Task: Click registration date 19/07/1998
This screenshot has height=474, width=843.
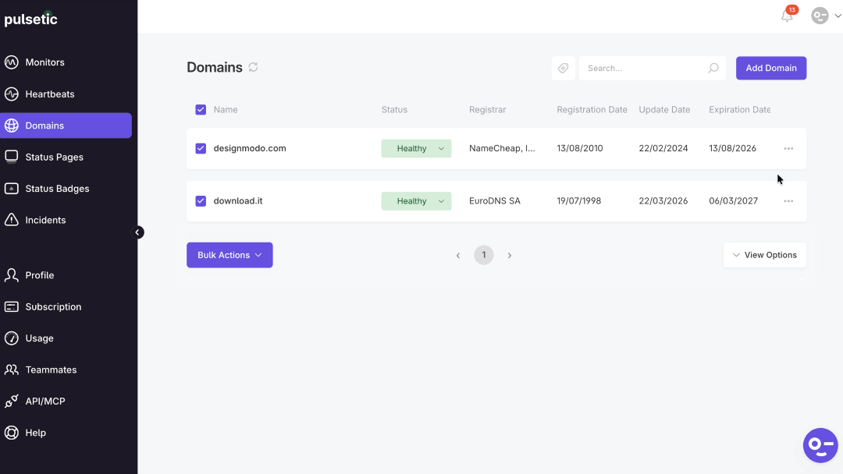Action: pos(578,201)
